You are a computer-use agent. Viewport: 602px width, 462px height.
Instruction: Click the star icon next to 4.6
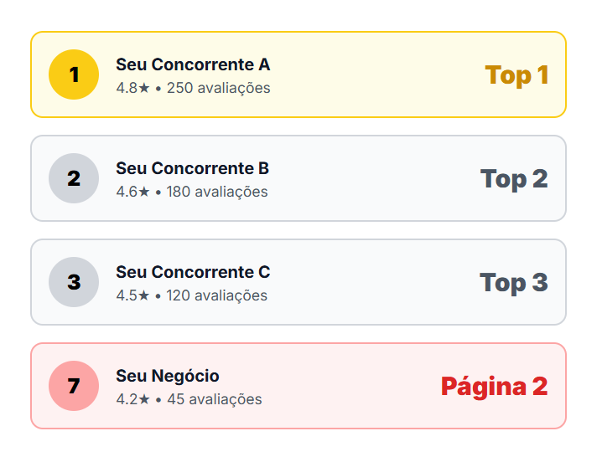click(144, 192)
